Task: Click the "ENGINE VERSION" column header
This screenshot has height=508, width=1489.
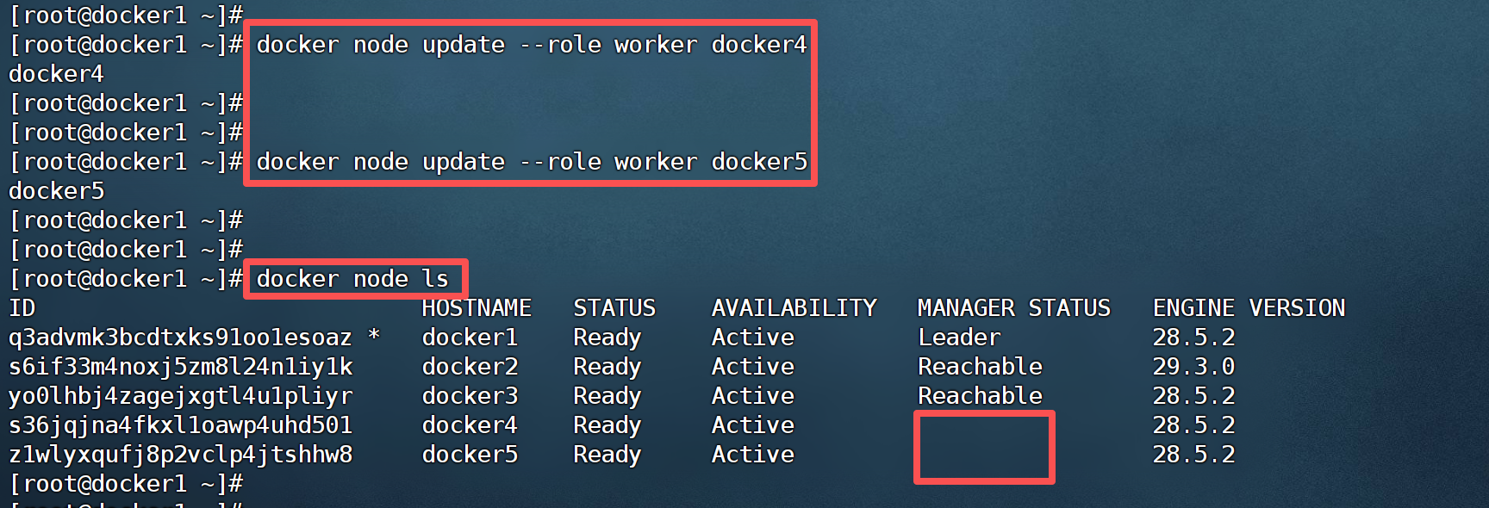Action: point(1249,308)
